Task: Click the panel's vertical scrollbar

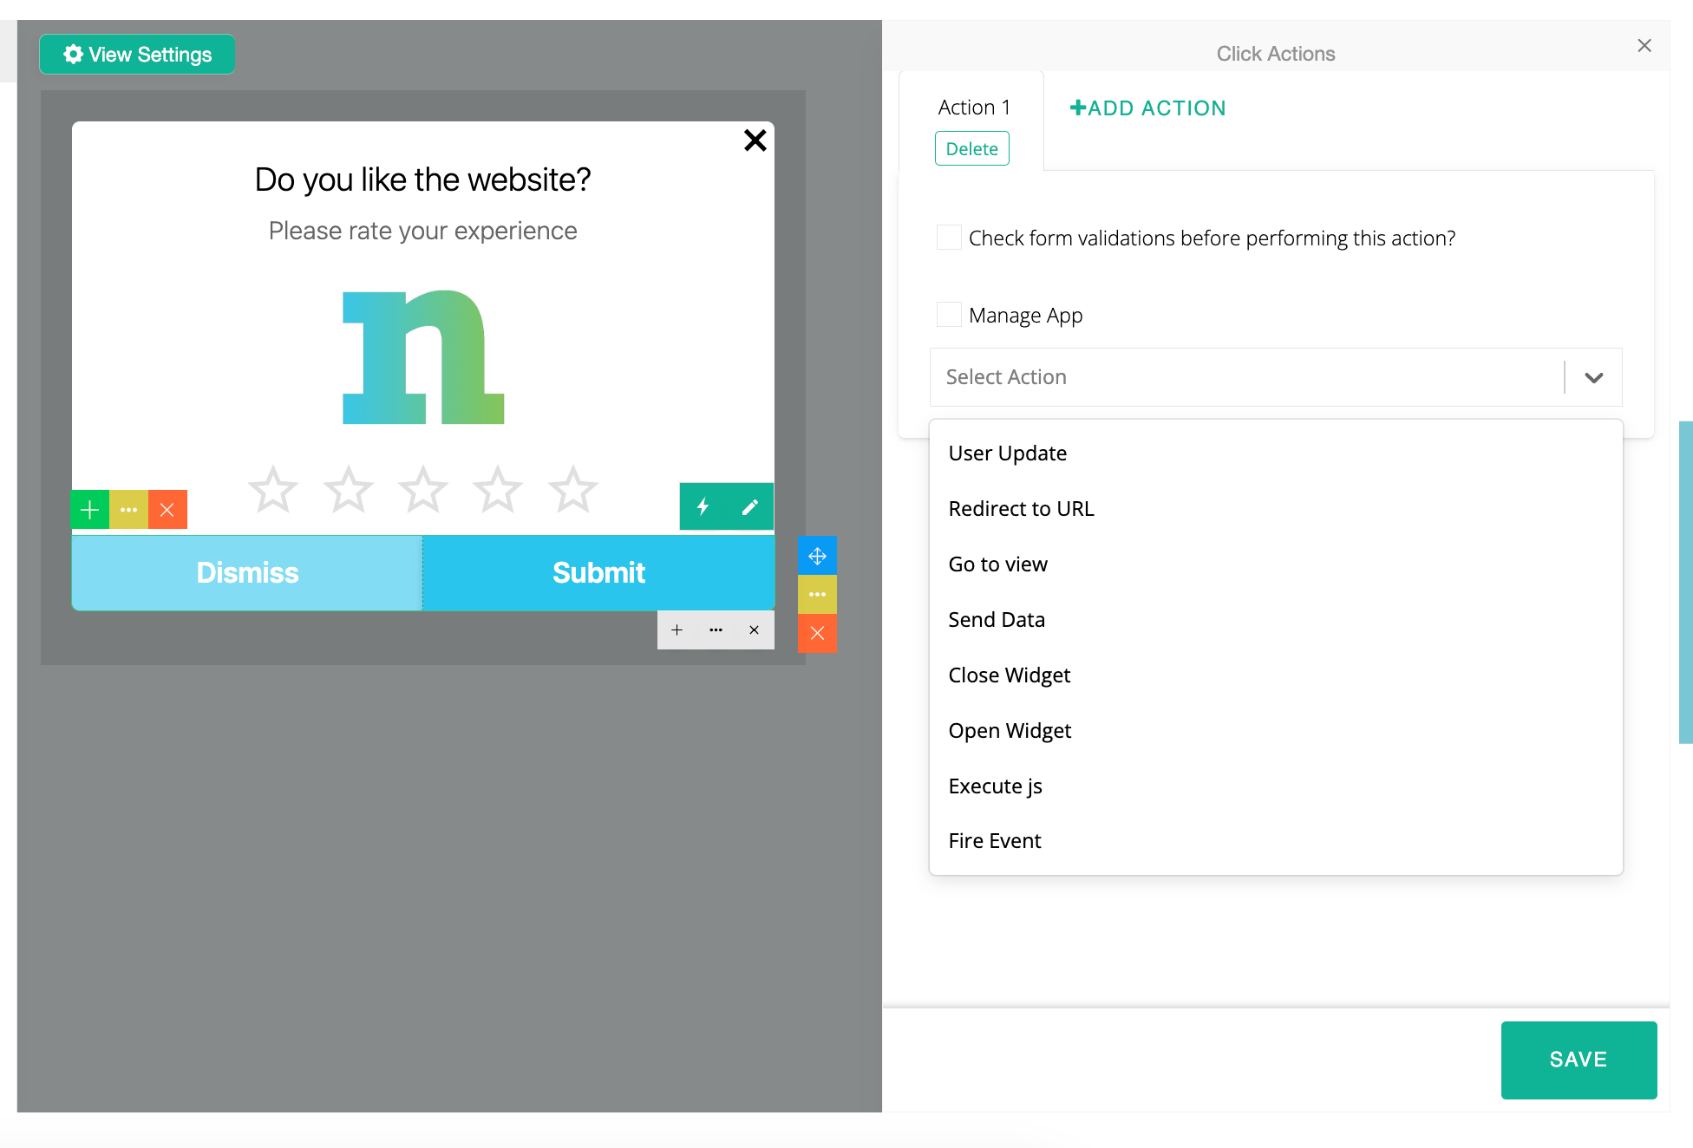Action: (x=1685, y=581)
